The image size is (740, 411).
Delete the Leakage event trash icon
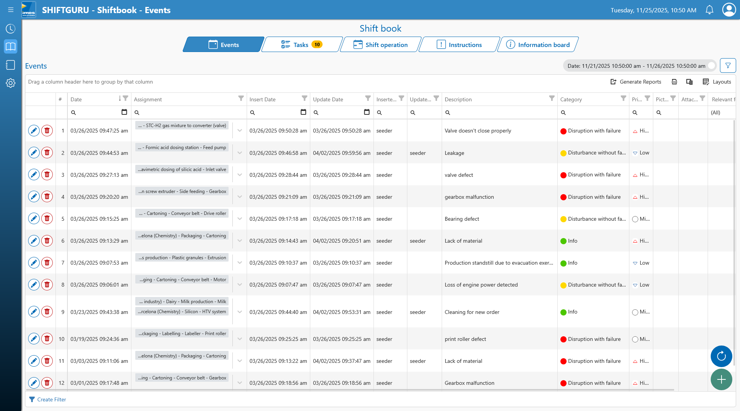tap(47, 153)
